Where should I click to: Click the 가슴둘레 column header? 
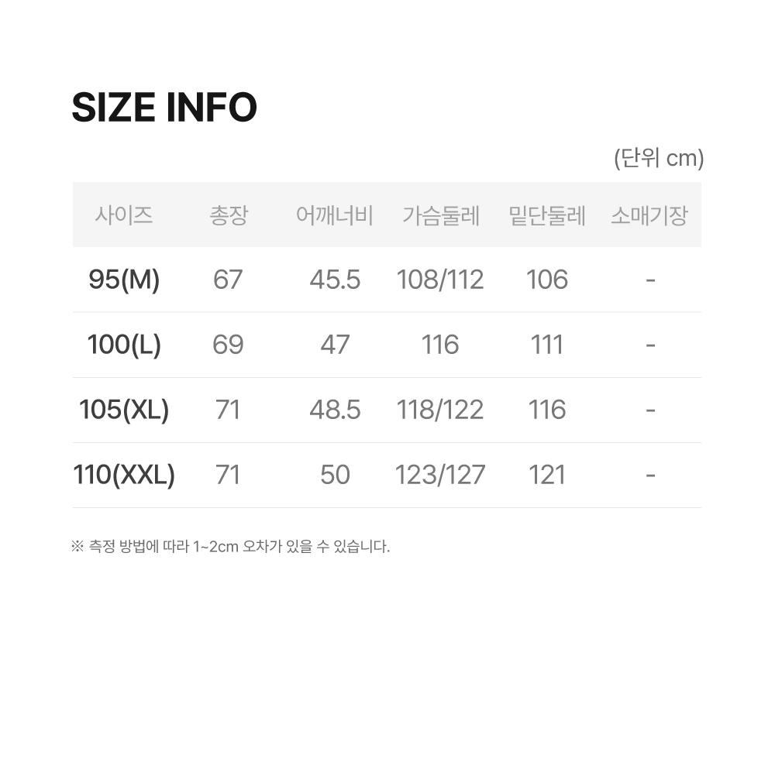[441, 215]
